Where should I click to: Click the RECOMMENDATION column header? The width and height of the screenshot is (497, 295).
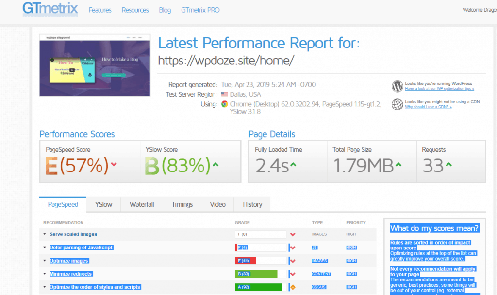point(64,223)
